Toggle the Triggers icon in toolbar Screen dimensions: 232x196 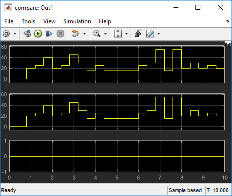pos(138,34)
